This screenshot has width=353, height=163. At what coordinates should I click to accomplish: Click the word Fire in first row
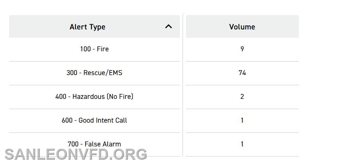point(103,49)
